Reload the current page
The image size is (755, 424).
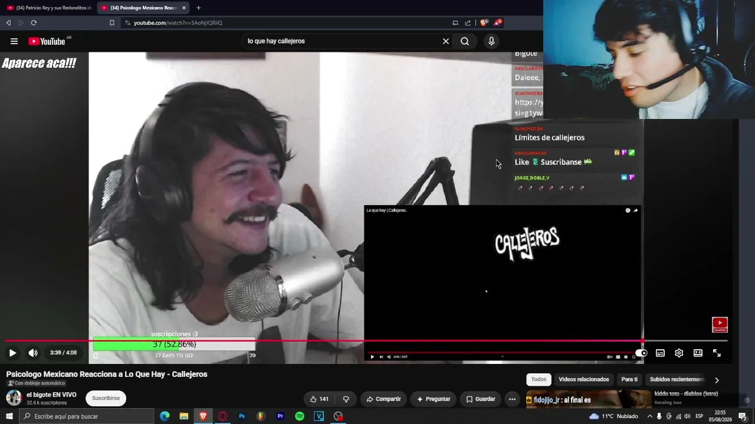pyautogui.click(x=34, y=23)
